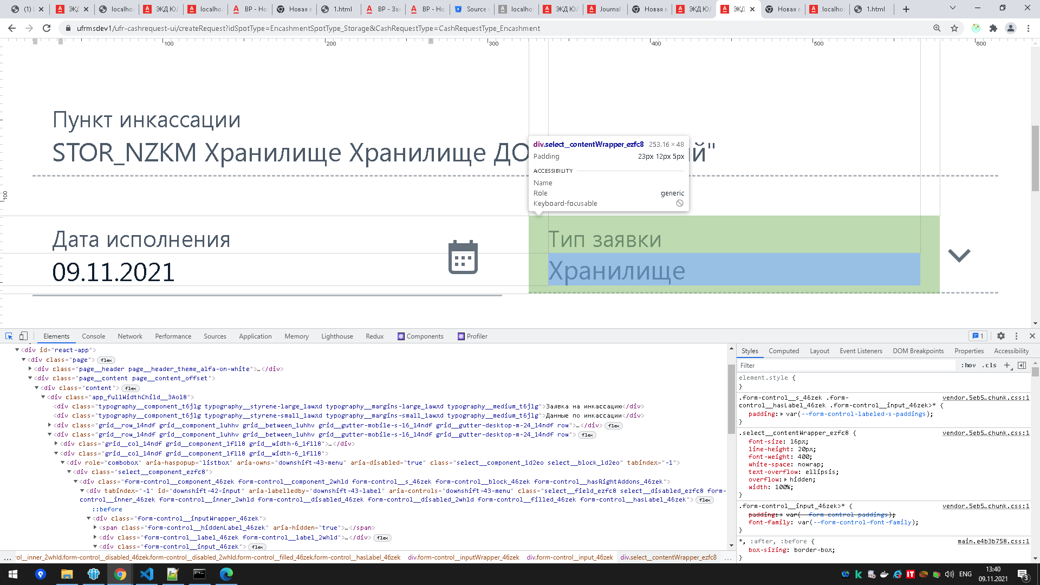The width and height of the screenshot is (1040, 585).
Task: Expand the page__header div in Elements tree
Action: (x=30, y=369)
